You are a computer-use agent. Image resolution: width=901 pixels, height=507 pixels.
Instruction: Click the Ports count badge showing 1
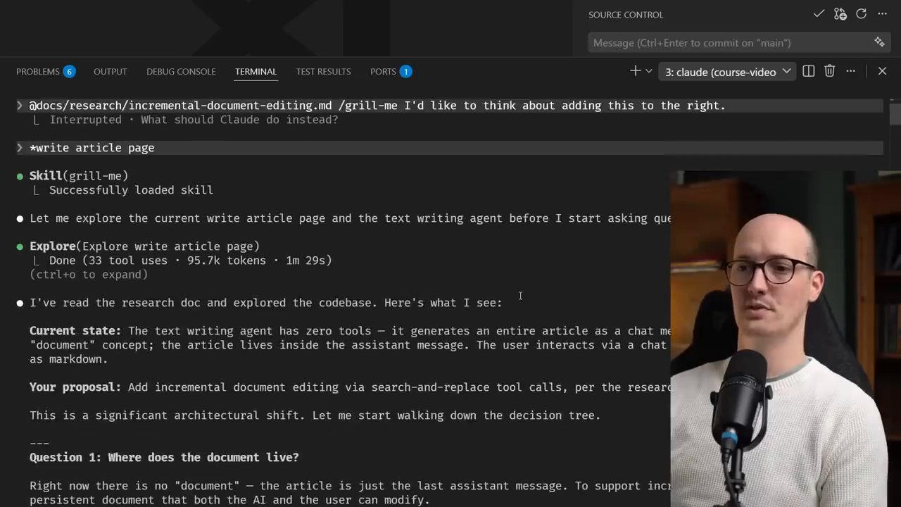pyautogui.click(x=405, y=72)
